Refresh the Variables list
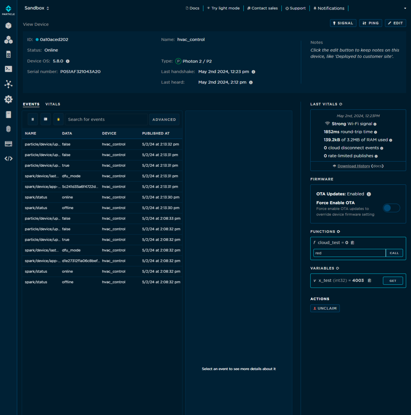This screenshot has width=411, height=415. 338,269
